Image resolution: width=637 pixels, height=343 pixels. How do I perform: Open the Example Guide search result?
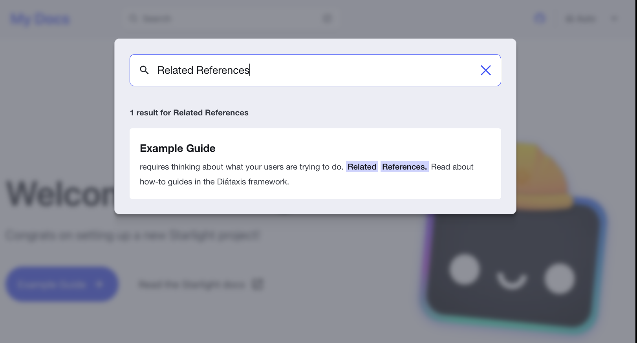point(315,164)
